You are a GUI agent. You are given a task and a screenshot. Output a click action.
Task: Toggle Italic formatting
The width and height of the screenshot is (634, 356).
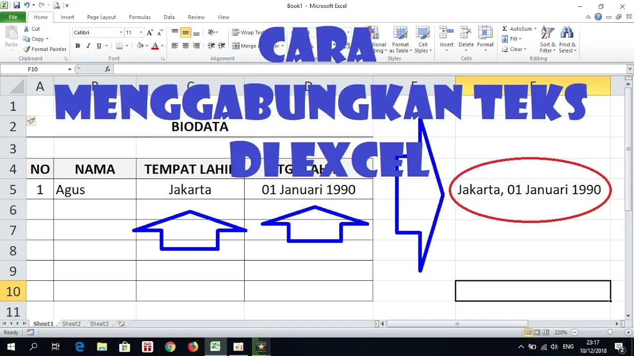coord(89,46)
